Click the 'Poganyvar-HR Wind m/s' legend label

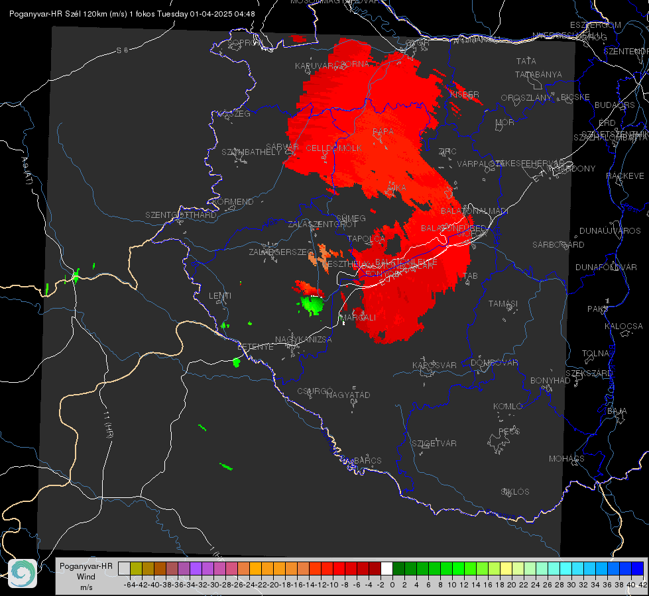(x=86, y=576)
